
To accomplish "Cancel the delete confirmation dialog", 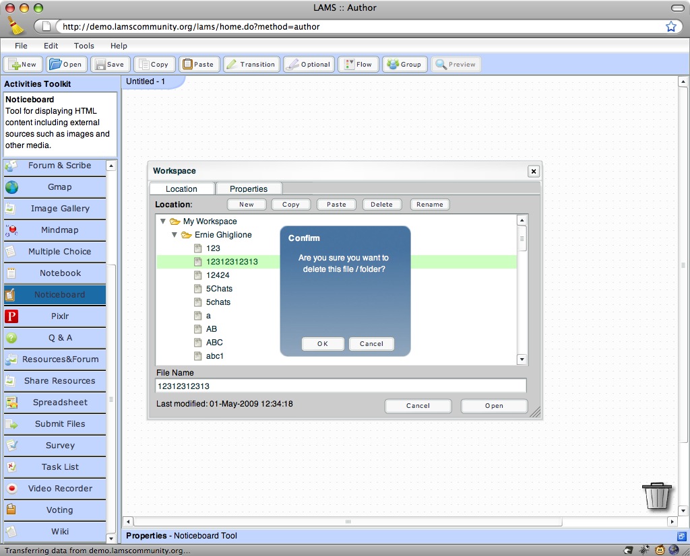I will [371, 344].
